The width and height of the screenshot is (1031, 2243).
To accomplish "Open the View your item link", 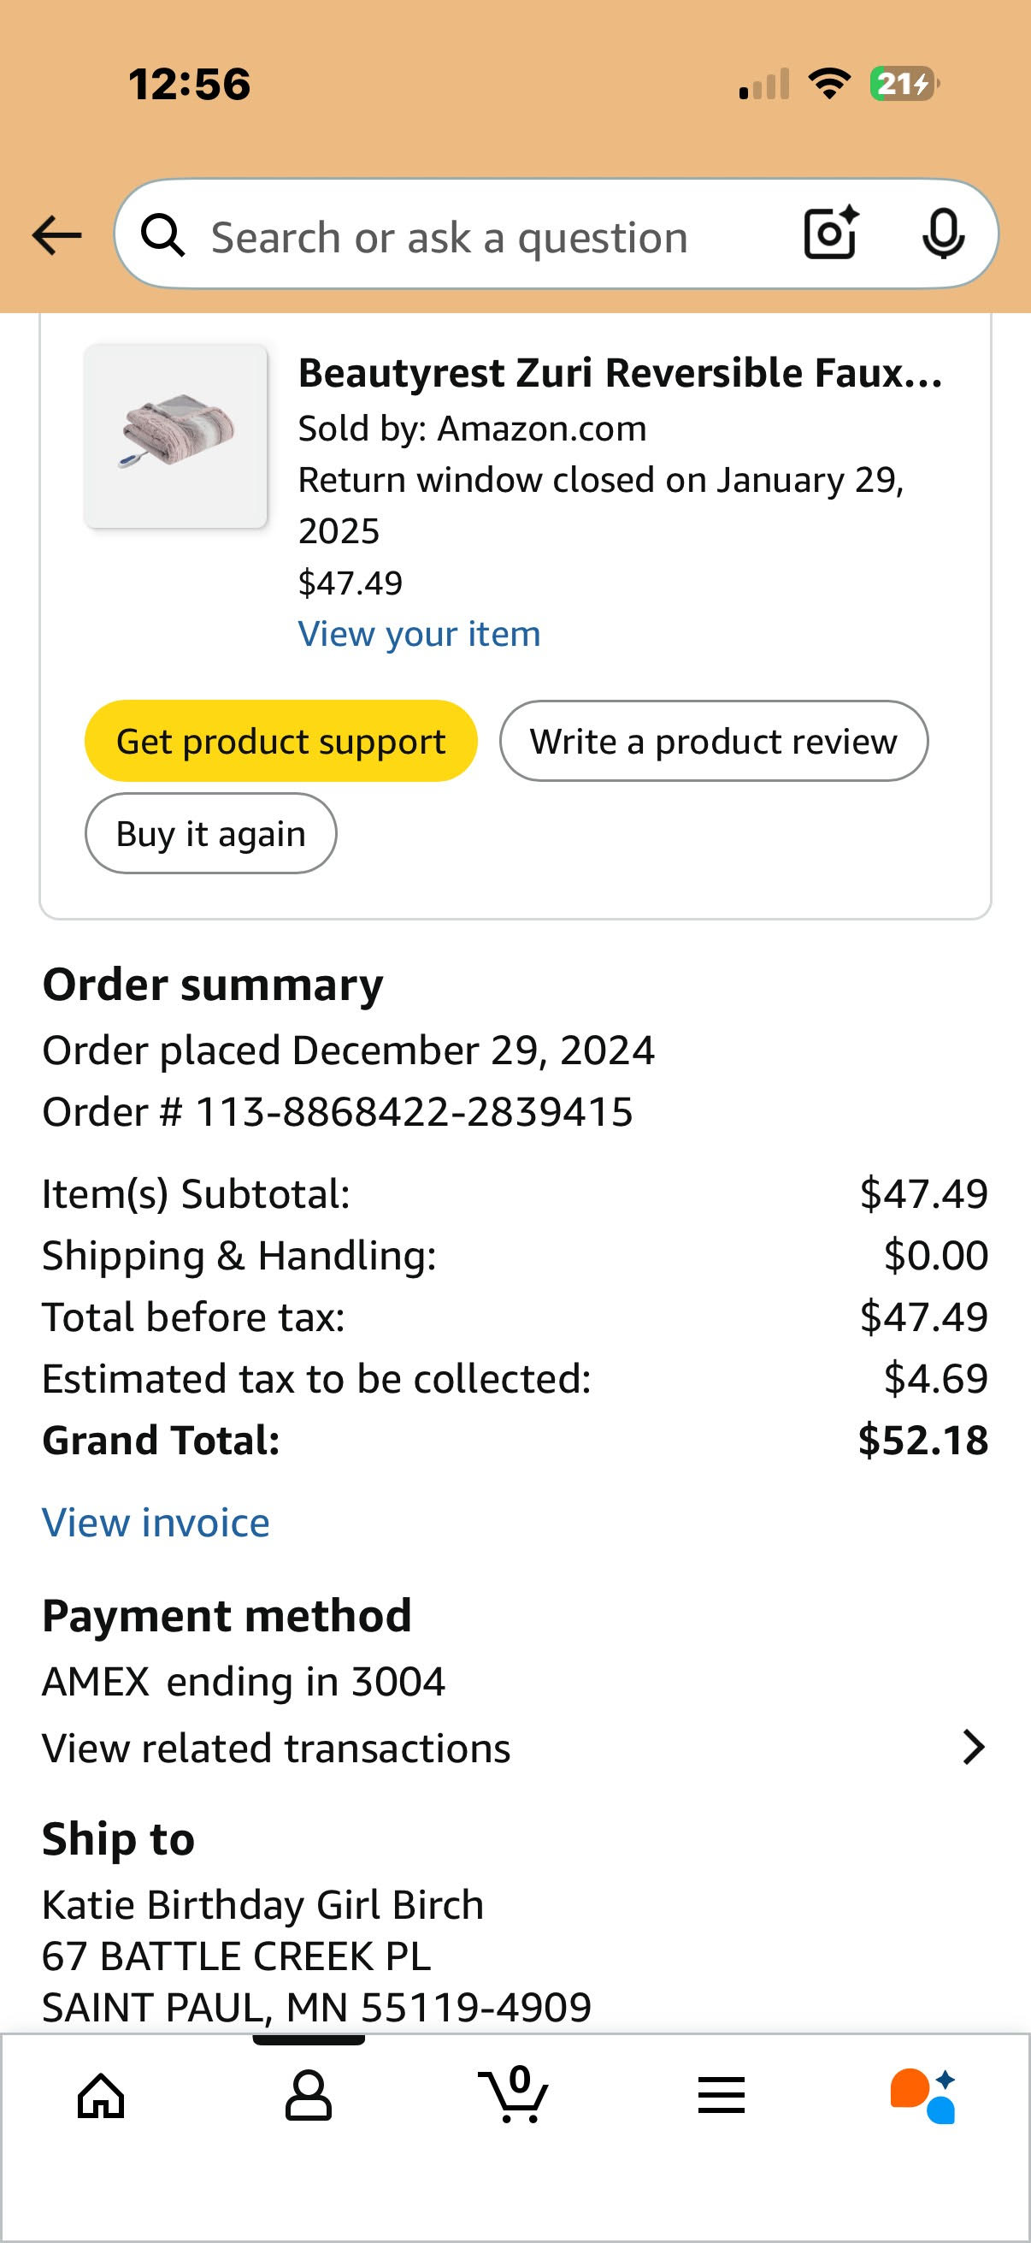I will pos(420,634).
